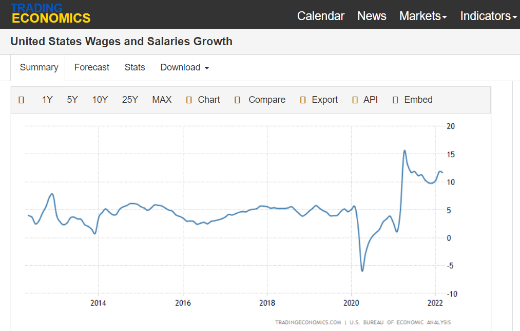Open the Compare option
520x331 pixels.
[267, 100]
